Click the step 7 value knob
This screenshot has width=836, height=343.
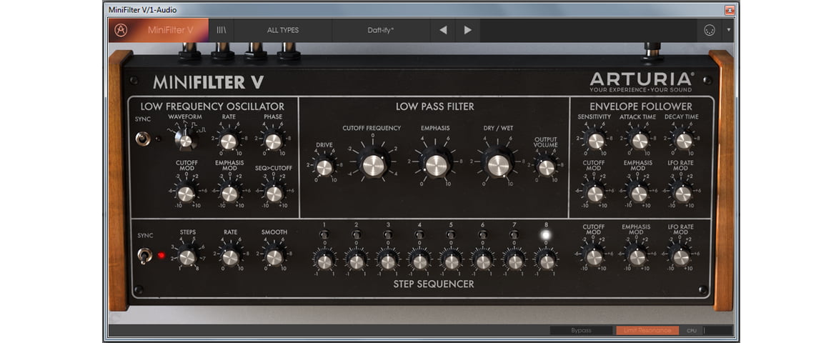coord(515,262)
